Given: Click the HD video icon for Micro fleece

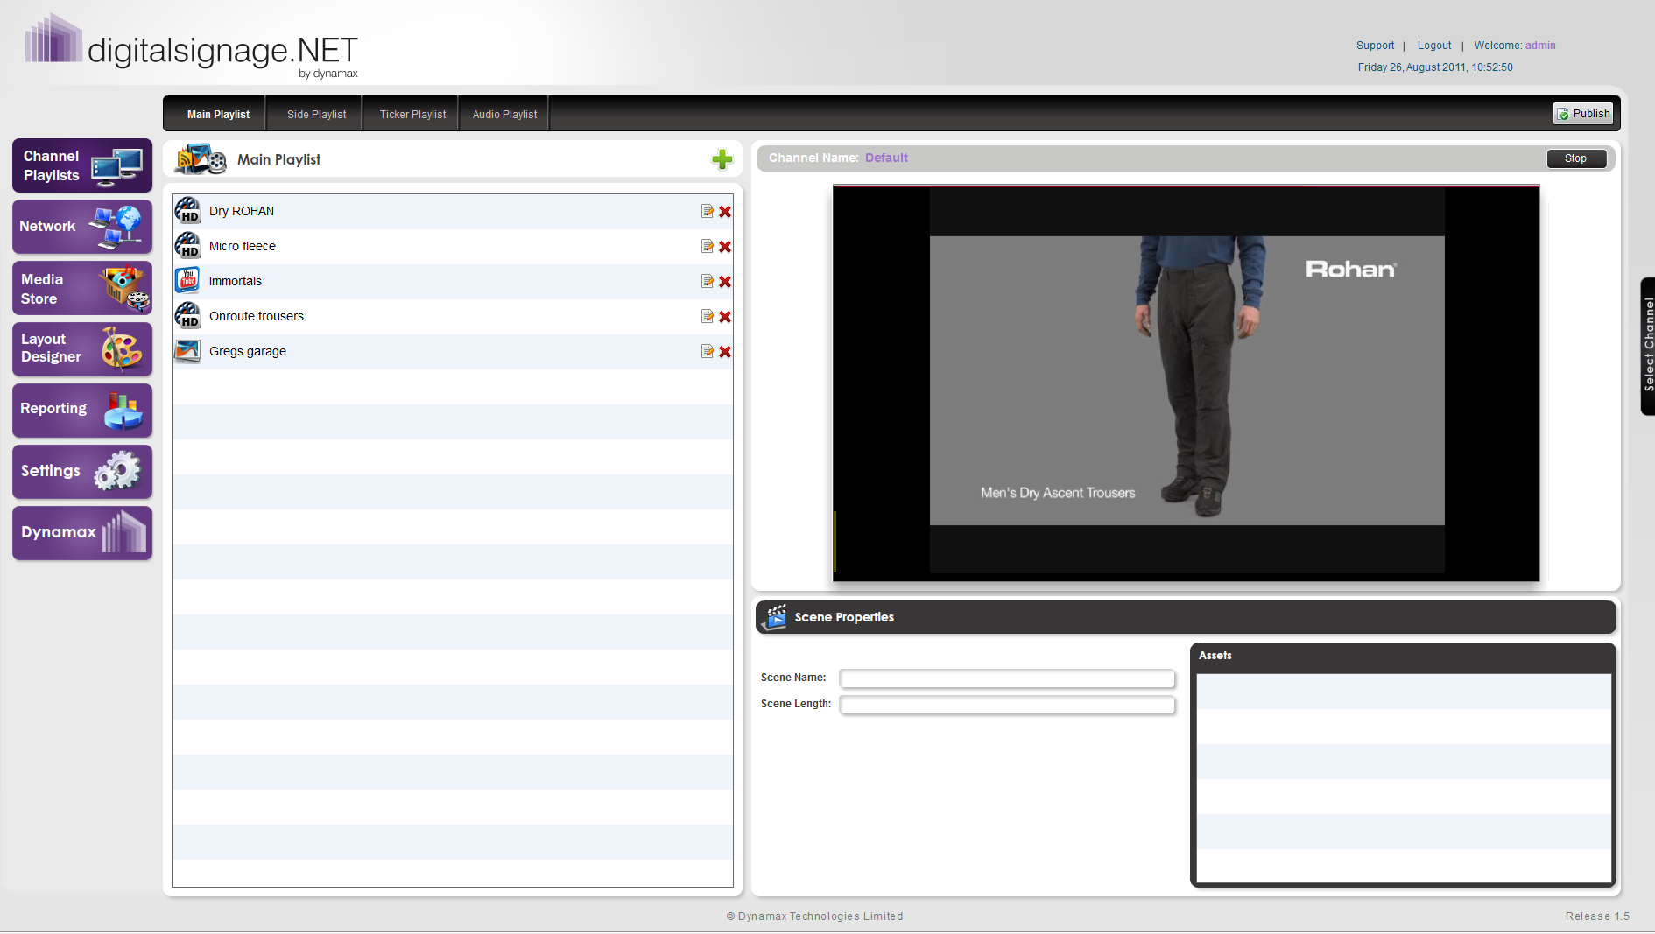Looking at the screenshot, I should point(187,246).
